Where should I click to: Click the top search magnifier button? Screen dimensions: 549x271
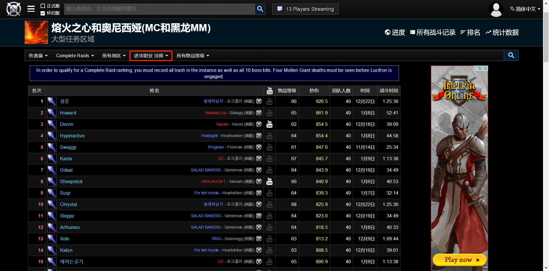[260, 9]
